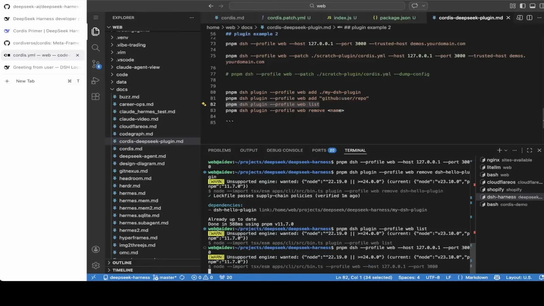Close the cordis.yml browser tab

tap(78, 55)
